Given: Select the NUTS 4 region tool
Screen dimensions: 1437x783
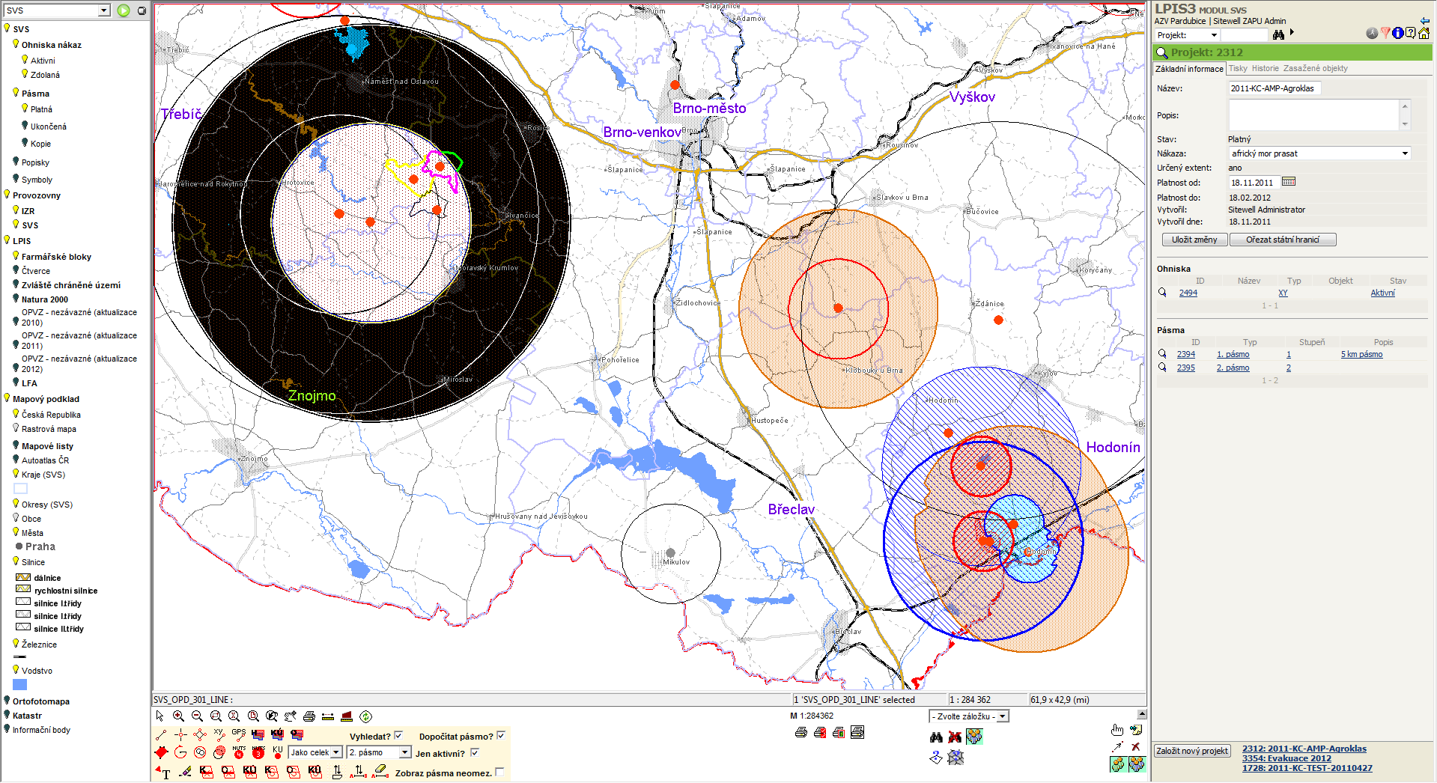Looking at the screenshot, I should 239,752.
